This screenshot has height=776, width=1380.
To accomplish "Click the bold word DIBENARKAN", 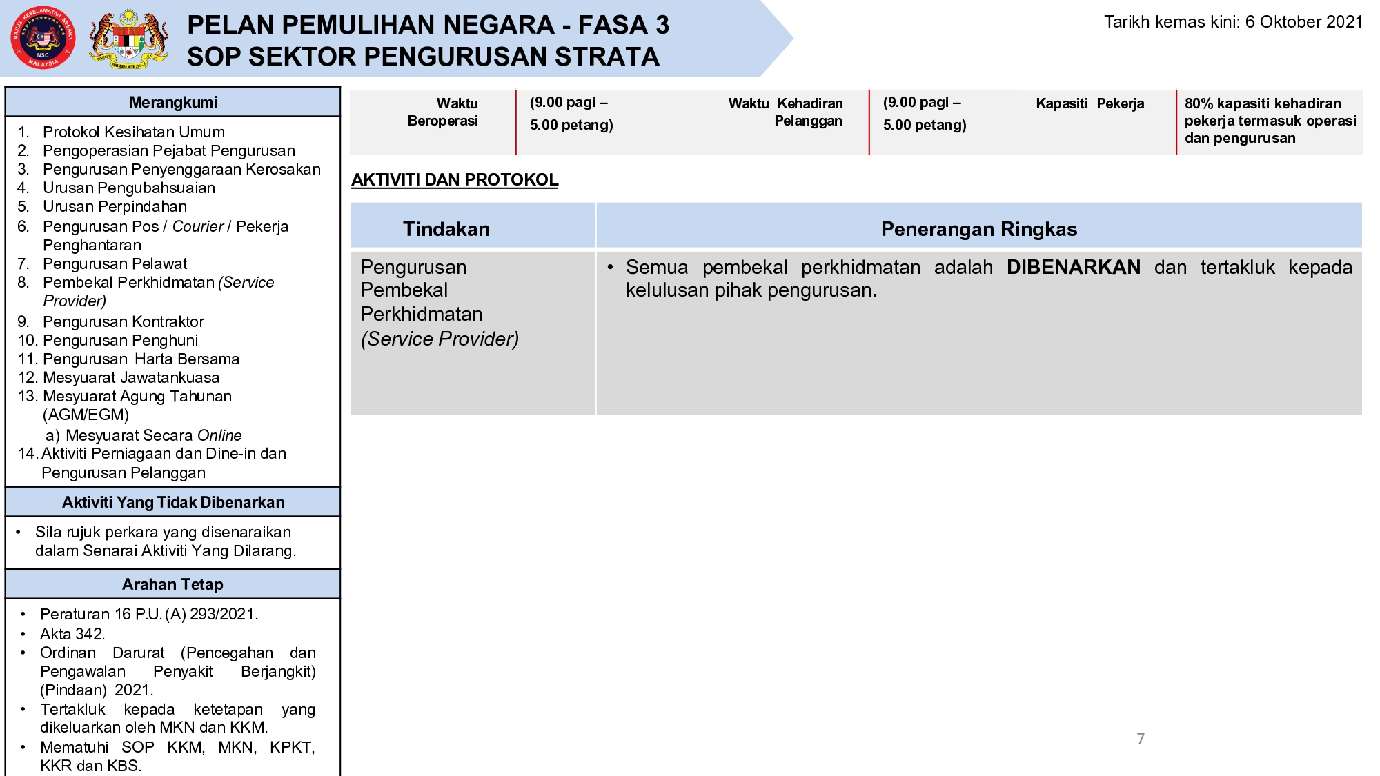I will point(1073,268).
